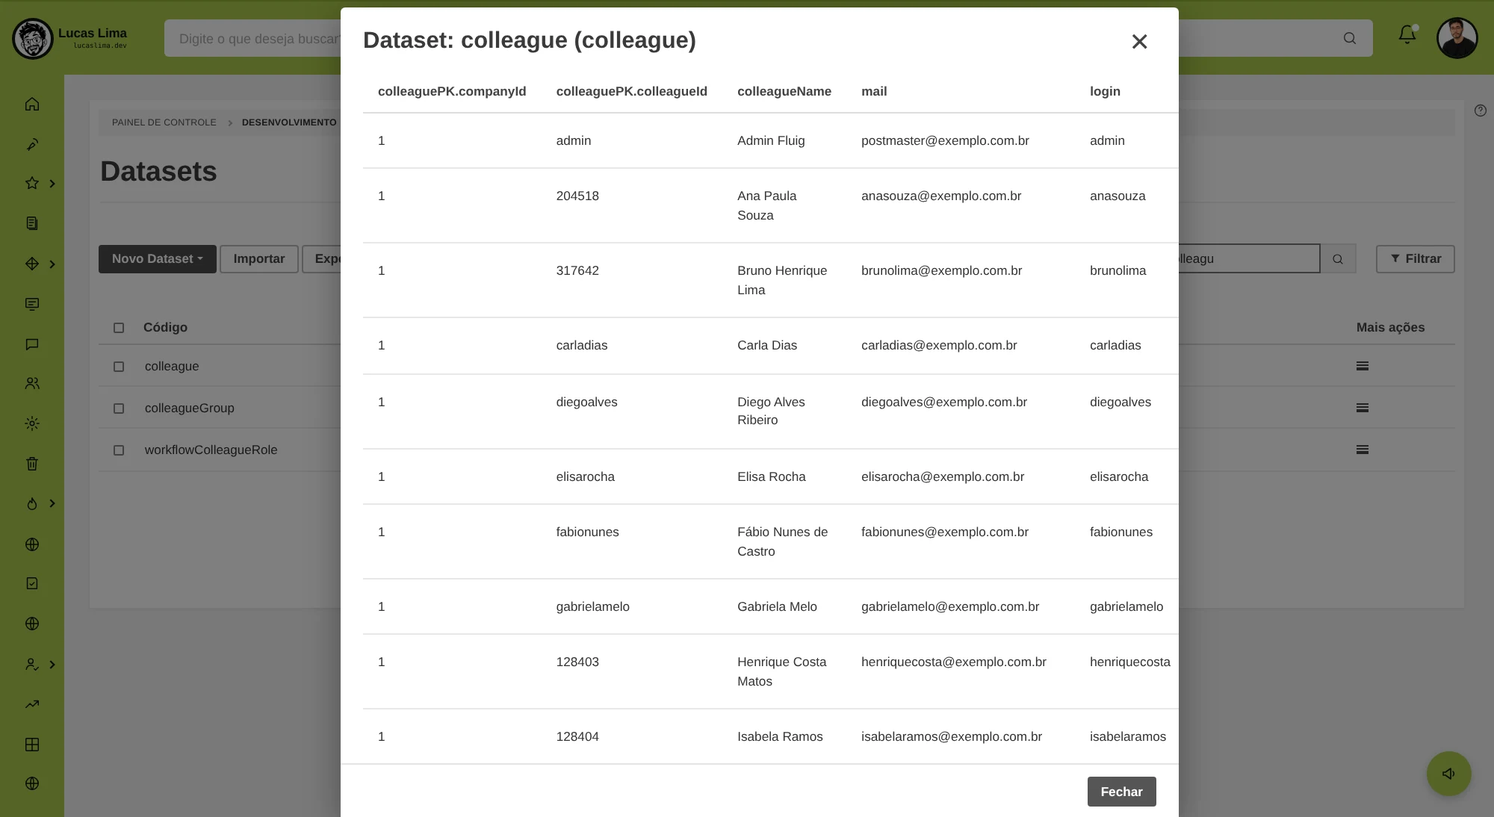Click the PAINEL DE CONTROLE breadcrumb

pyautogui.click(x=164, y=122)
